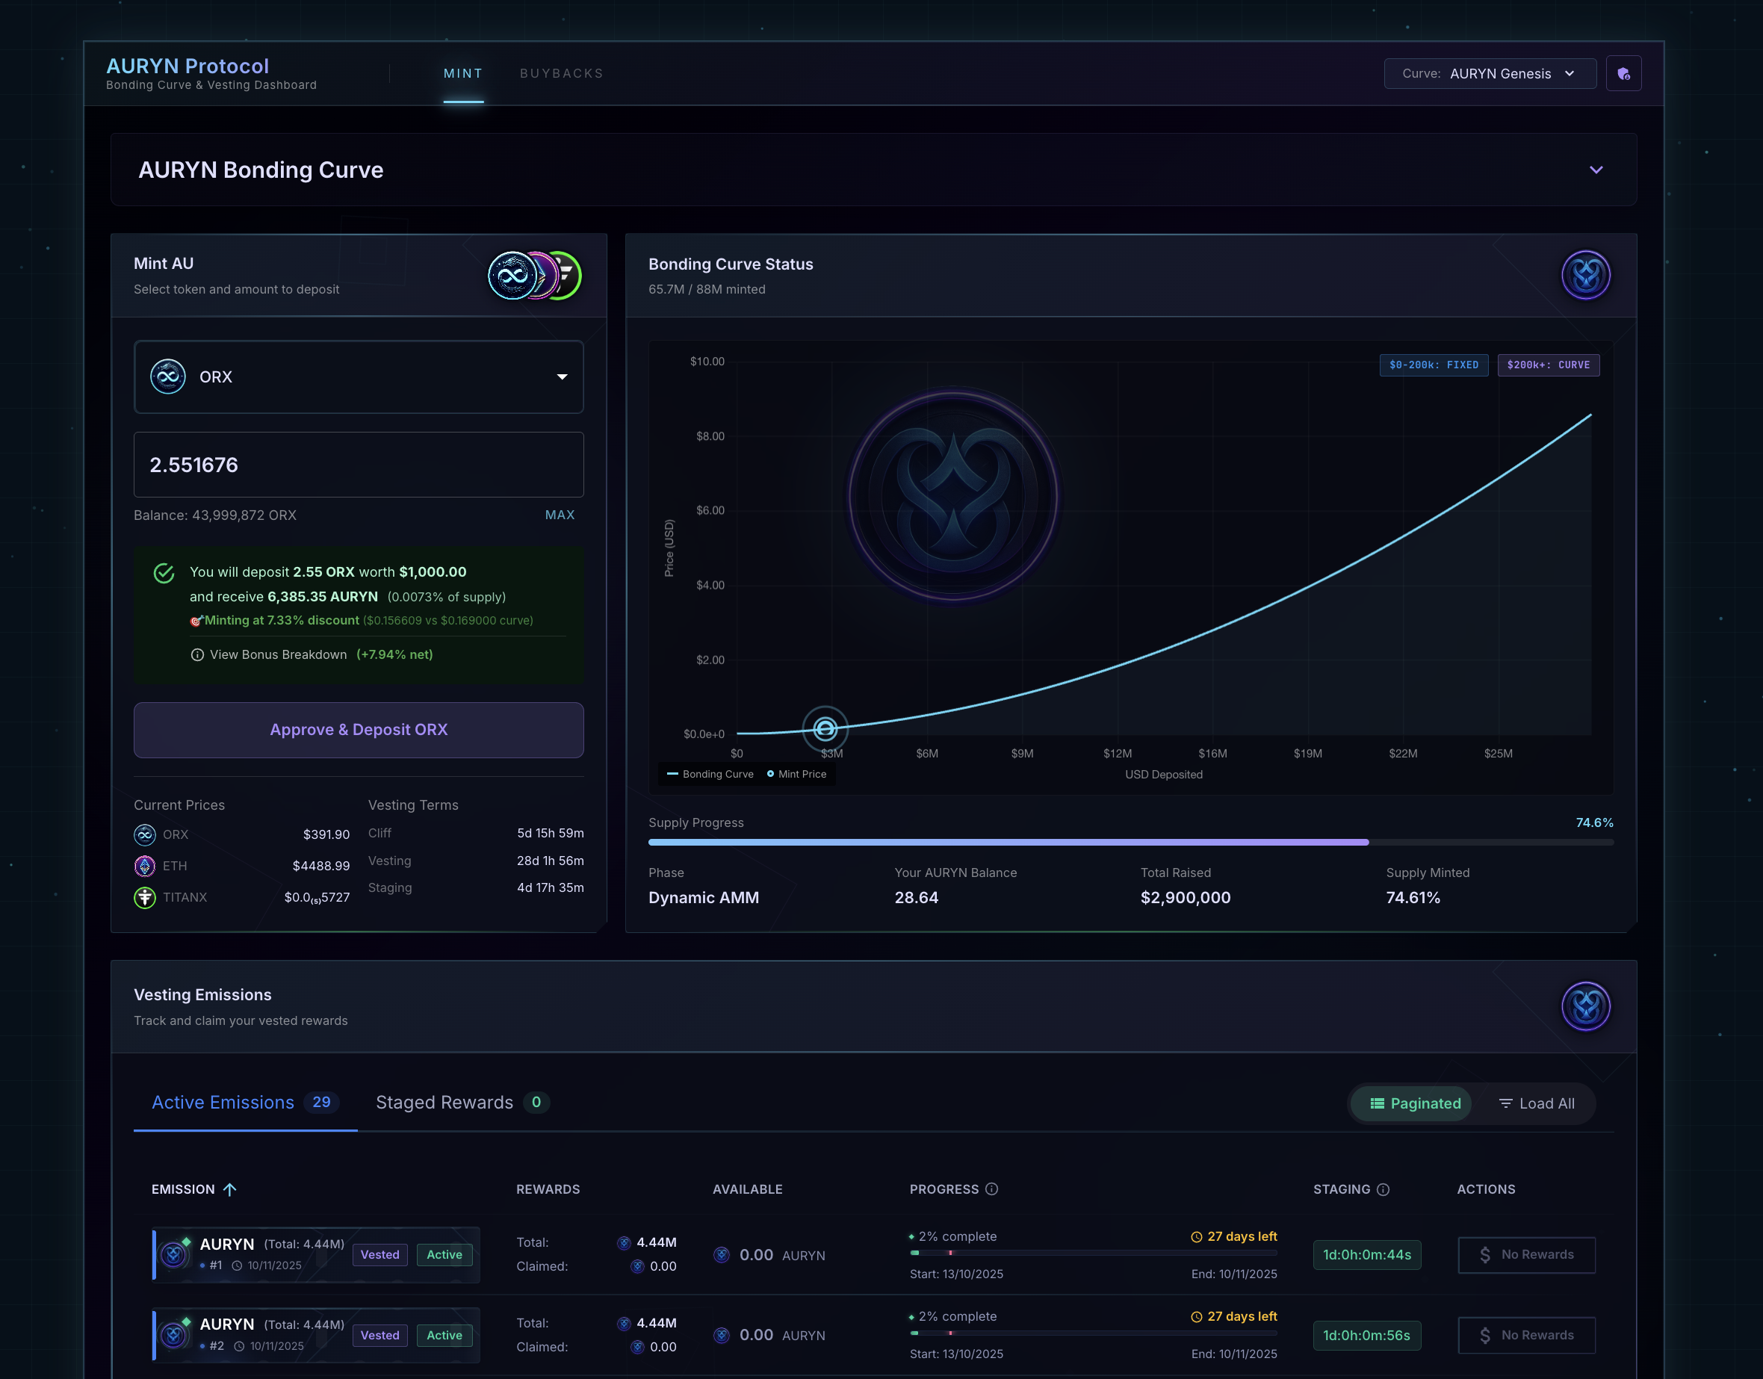Click the AURYN logo in Bonding Curve Status
Viewport: 1763px width, 1379px height.
[1584, 274]
